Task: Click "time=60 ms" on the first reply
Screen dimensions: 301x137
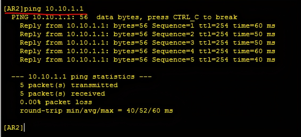Action: (x=254, y=26)
